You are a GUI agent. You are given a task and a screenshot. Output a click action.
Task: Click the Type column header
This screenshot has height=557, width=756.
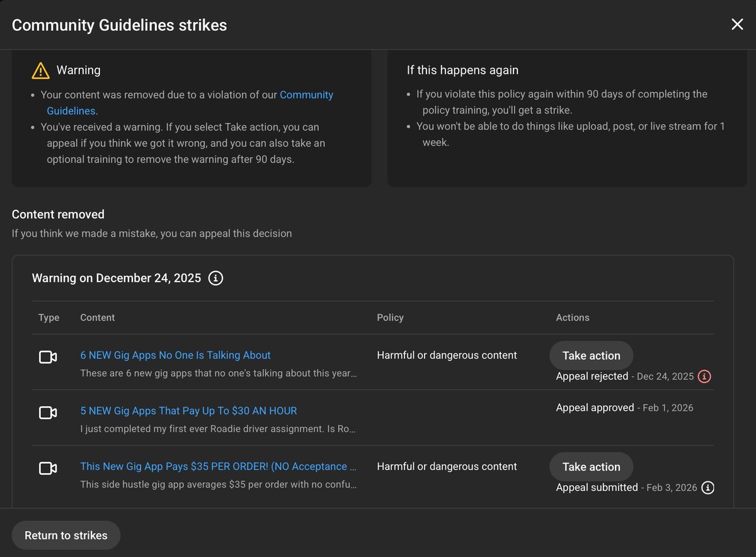pos(49,318)
